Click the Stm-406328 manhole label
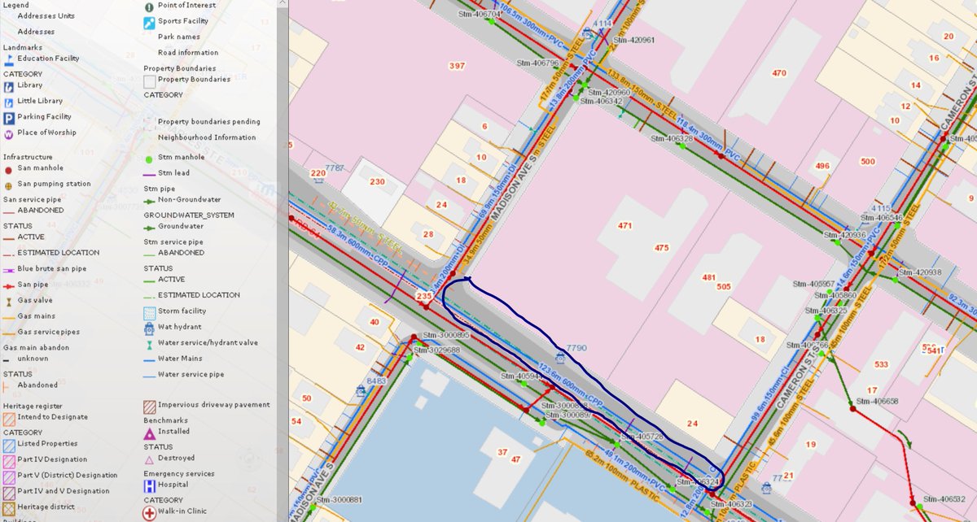This screenshot has width=977, height=522. coord(672,139)
